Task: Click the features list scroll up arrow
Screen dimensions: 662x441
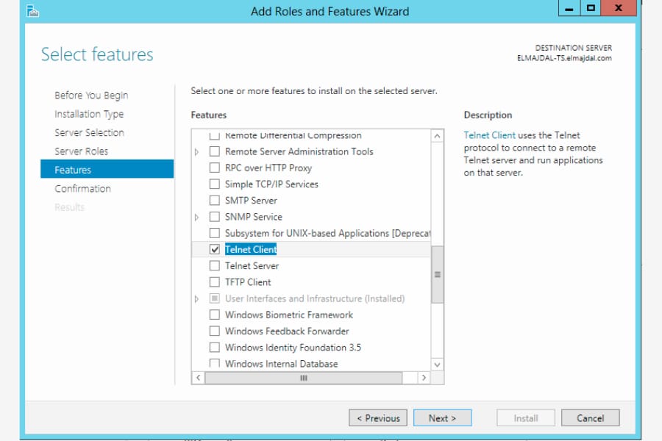Action: [x=437, y=136]
